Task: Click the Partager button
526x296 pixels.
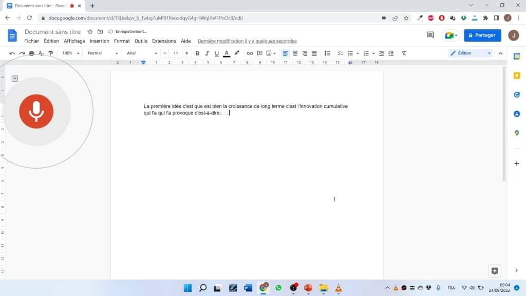Action: point(482,35)
